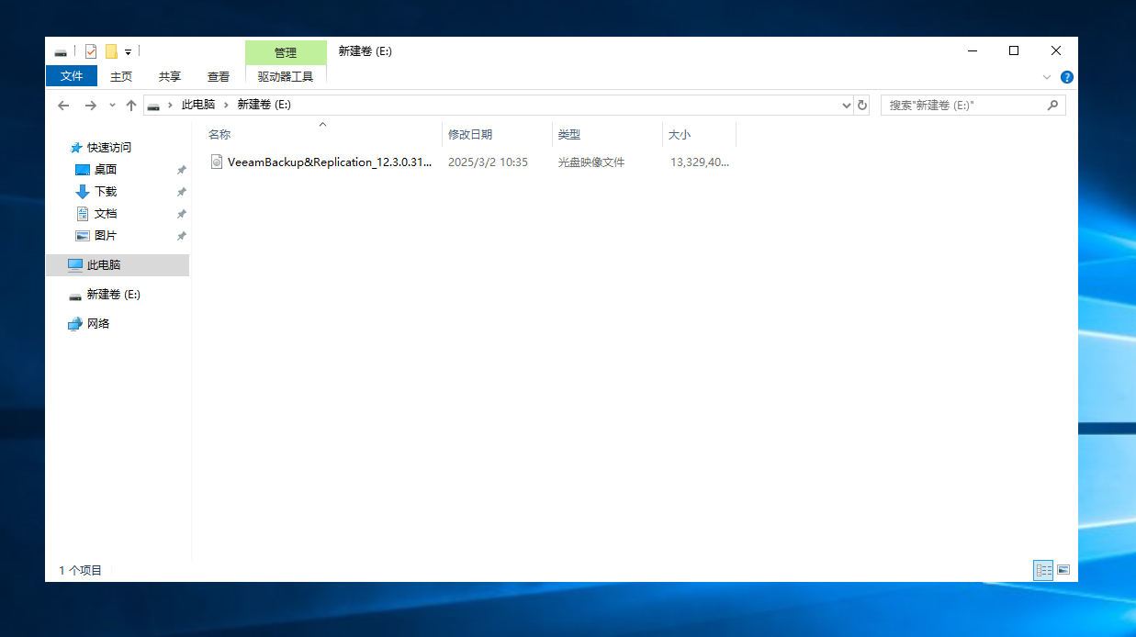1136x637 pixels.
Task: Select 快速访问 in the navigation pane
Action: pos(109,147)
